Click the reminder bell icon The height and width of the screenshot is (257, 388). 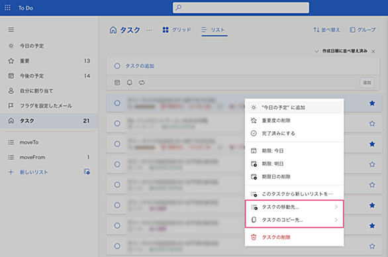pyautogui.click(x=129, y=82)
